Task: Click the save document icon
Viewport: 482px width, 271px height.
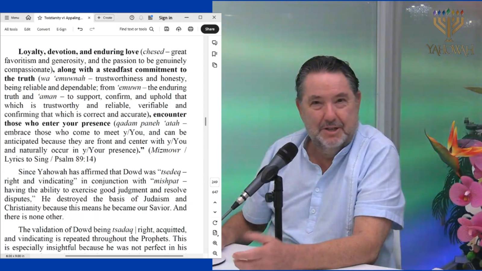Action: (x=167, y=29)
